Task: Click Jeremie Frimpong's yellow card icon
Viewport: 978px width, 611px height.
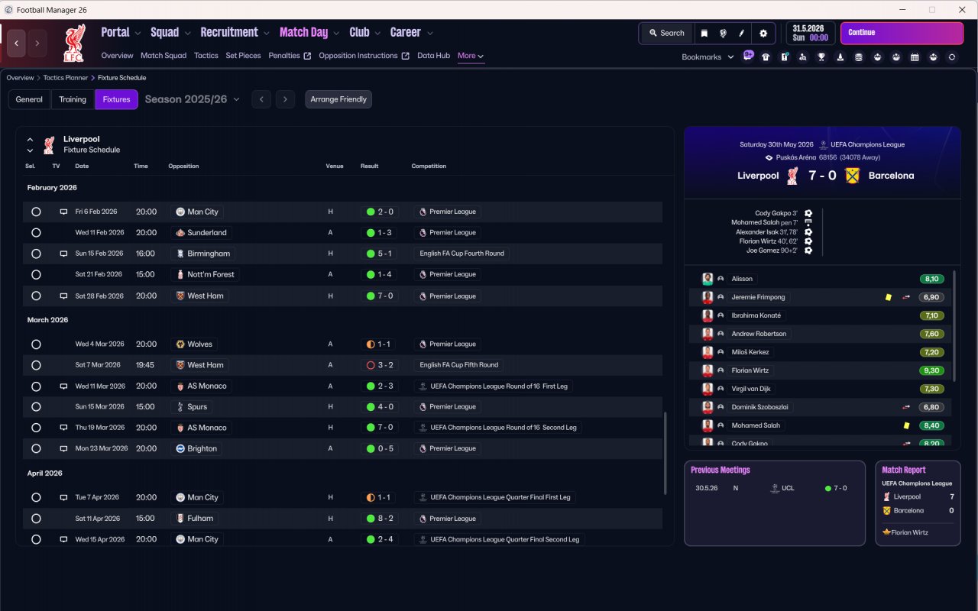Action: (x=889, y=297)
